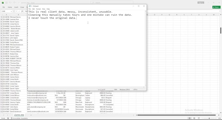Open Excel's Draw ribbon tab
This screenshot has height=120, width=222.
pos(22,7)
